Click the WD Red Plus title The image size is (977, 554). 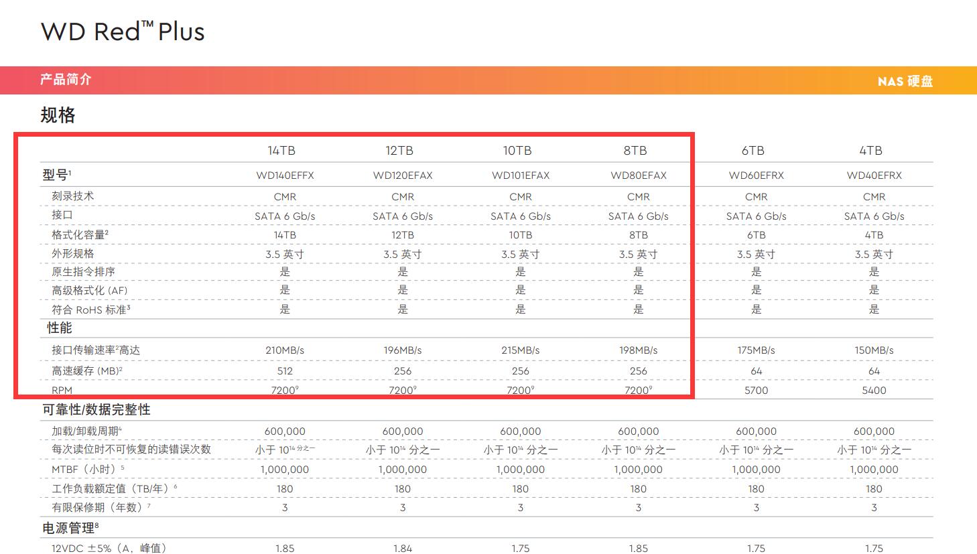click(x=123, y=31)
